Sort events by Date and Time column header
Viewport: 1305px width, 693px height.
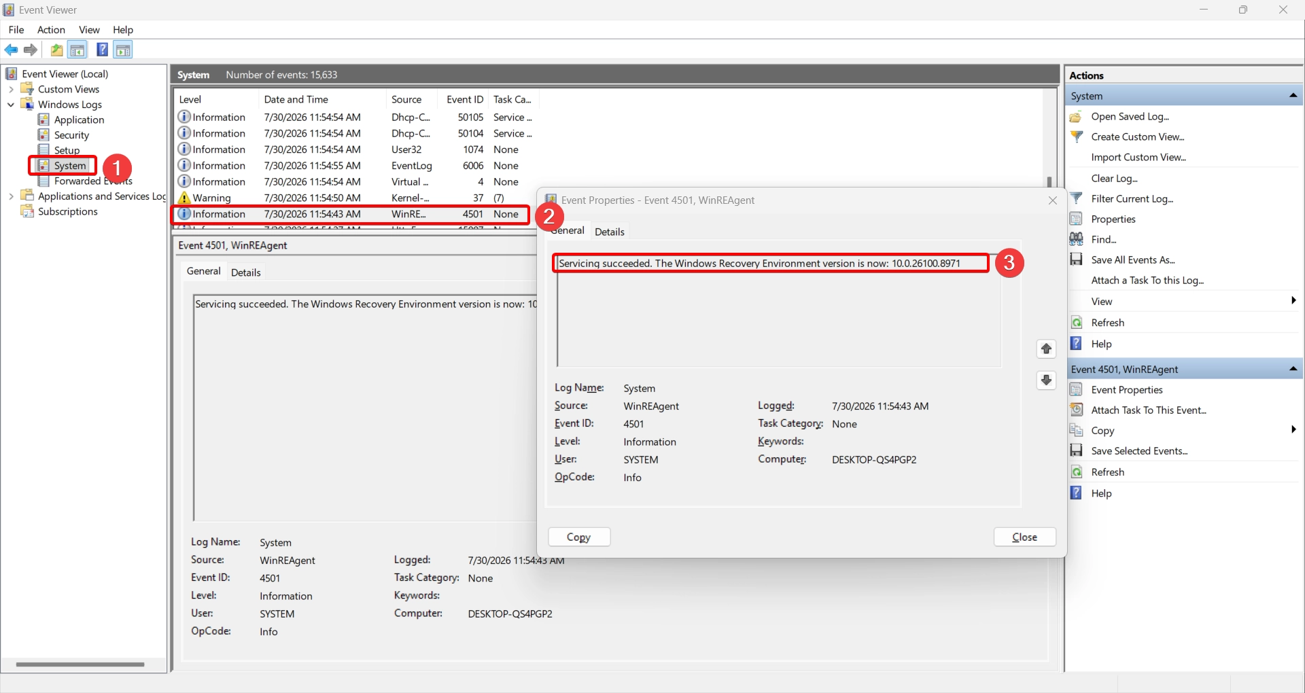click(x=322, y=99)
